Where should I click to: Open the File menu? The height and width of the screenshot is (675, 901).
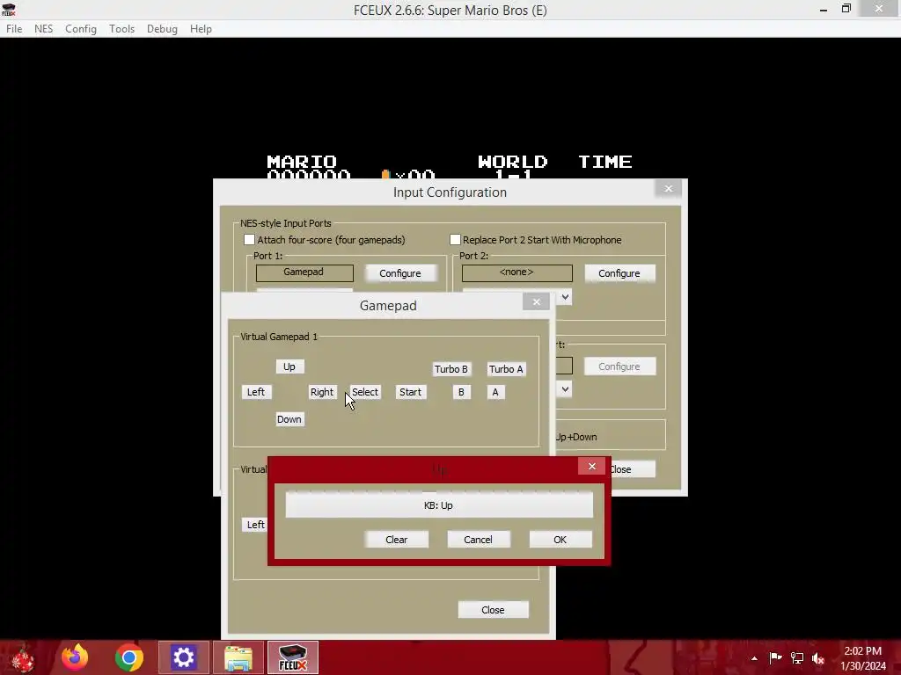coord(14,29)
